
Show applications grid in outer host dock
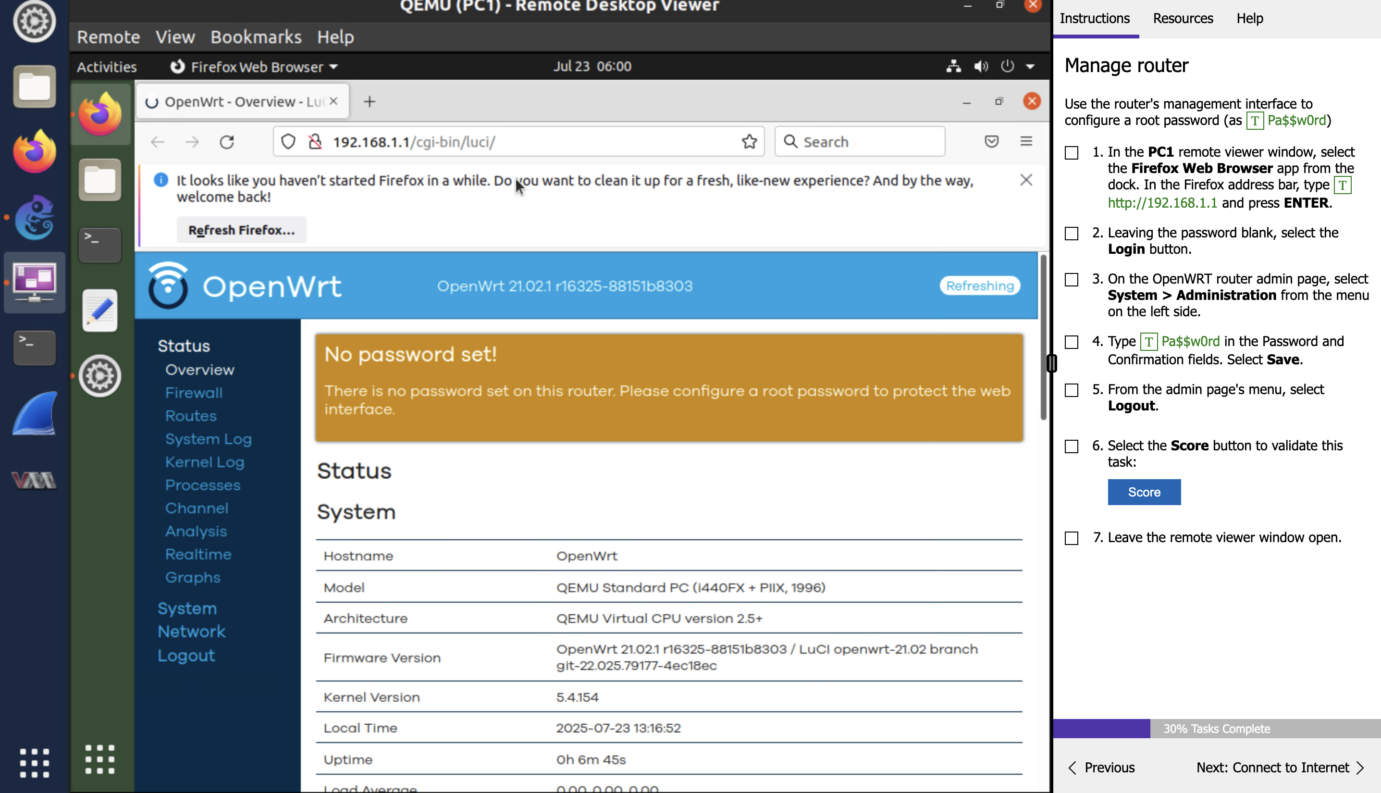click(34, 763)
